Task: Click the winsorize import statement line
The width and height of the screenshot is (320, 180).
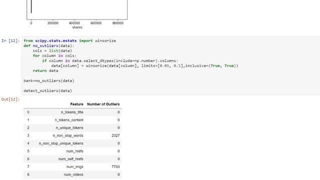Action: tap(70, 41)
